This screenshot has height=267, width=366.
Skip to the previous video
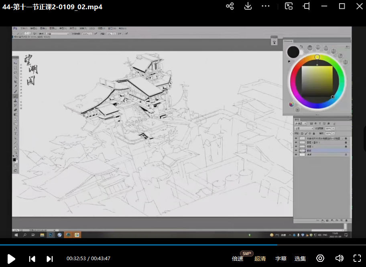click(x=32, y=259)
